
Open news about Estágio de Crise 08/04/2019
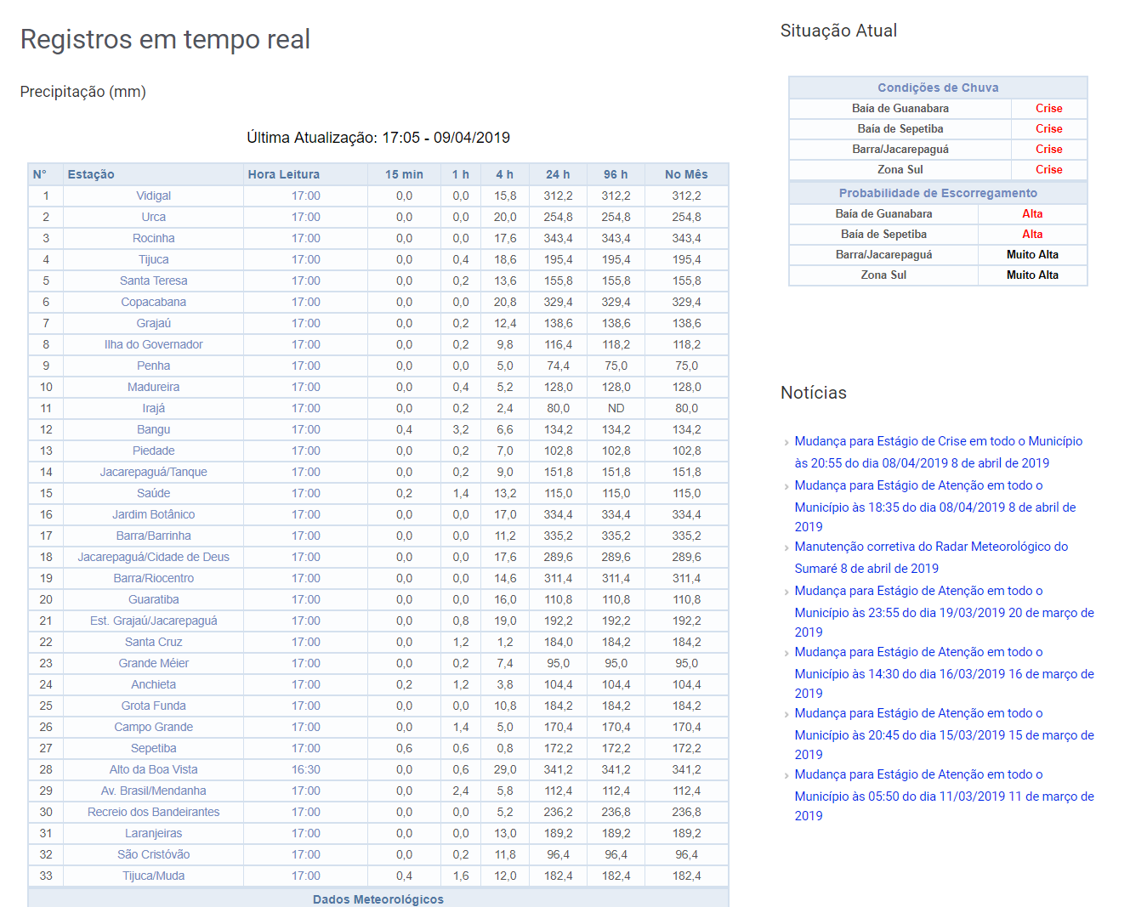(938, 452)
